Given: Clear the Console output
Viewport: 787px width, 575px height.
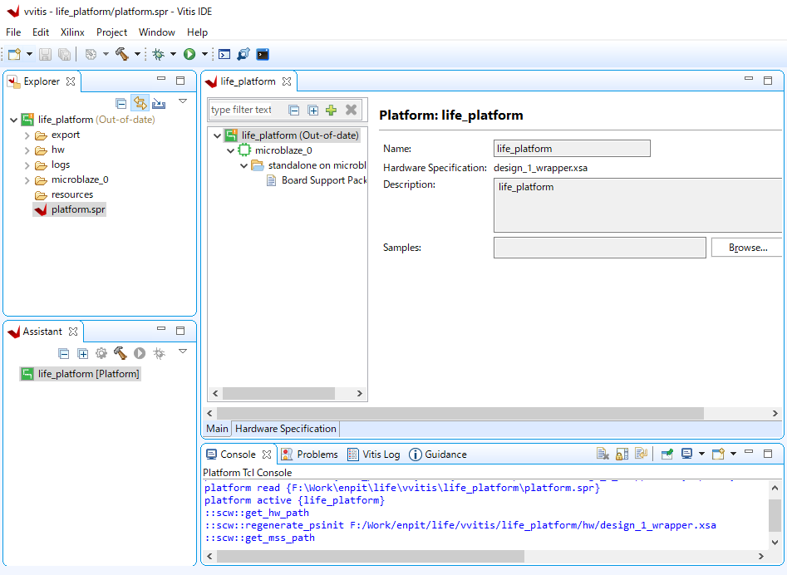Looking at the screenshot, I should 603,454.
